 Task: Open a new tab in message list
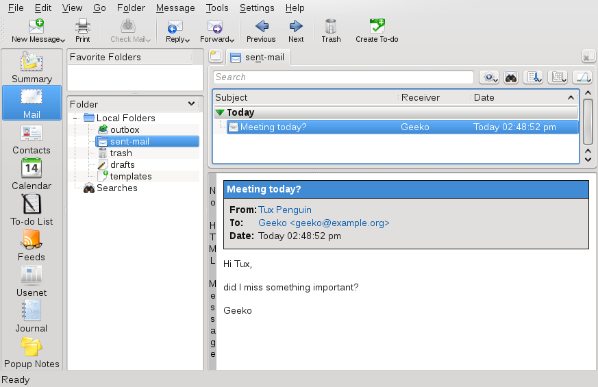216,56
